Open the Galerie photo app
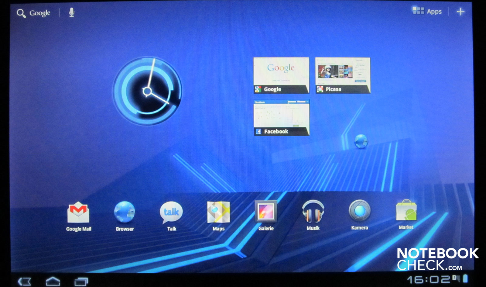The width and height of the screenshot is (486, 287). pos(266,216)
